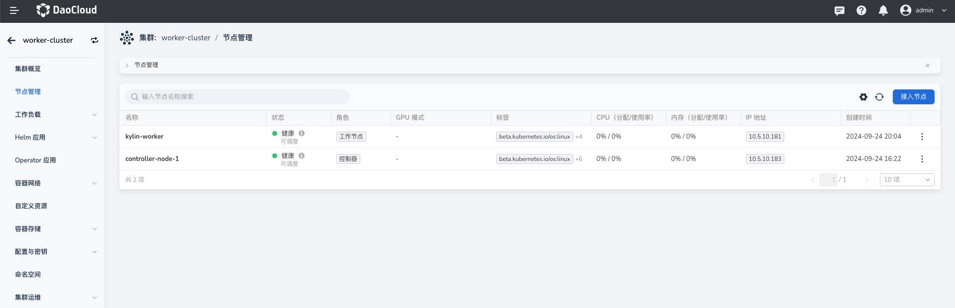Go back using the left arrow
Viewport: 955px width, 308px height.
point(11,40)
